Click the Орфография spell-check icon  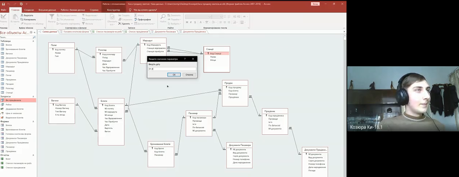pos(136,20)
